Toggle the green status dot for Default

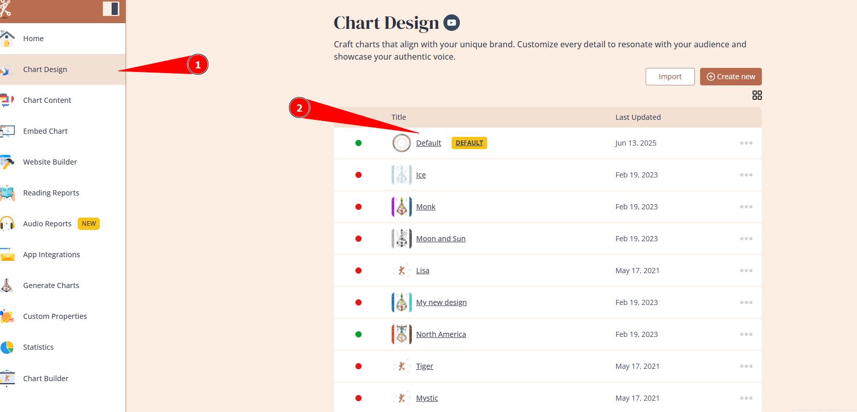coord(359,143)
